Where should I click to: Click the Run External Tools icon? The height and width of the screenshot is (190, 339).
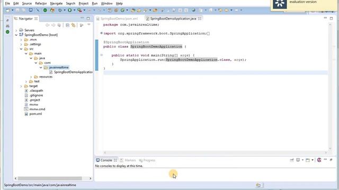[79, 10]
